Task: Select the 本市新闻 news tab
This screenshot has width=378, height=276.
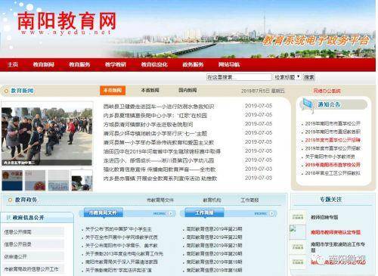Action: [113, 90]
